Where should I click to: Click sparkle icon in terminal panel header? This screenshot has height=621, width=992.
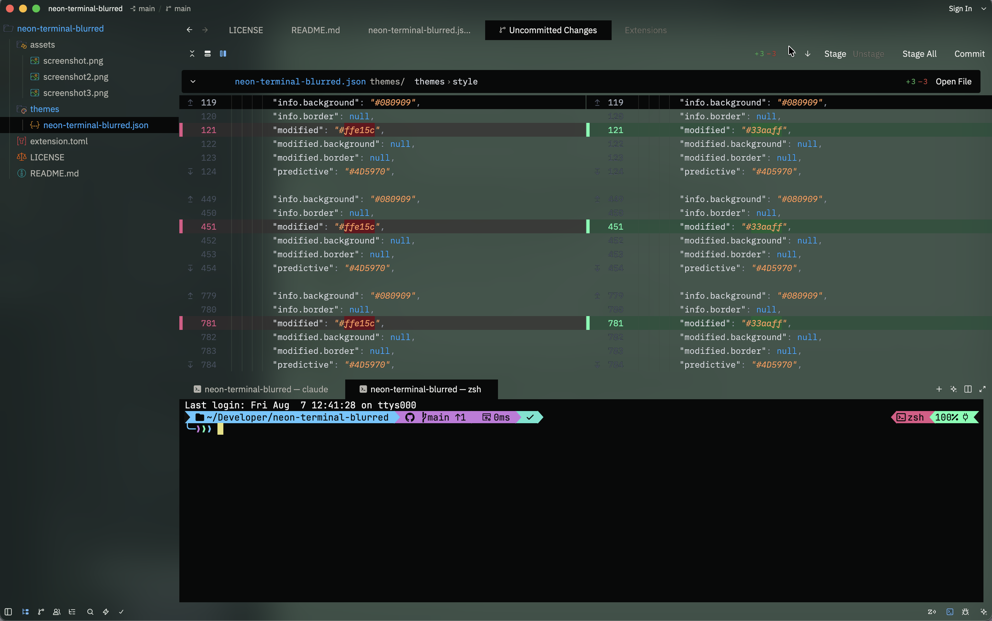pyautogui.click(x=953, y=389)
